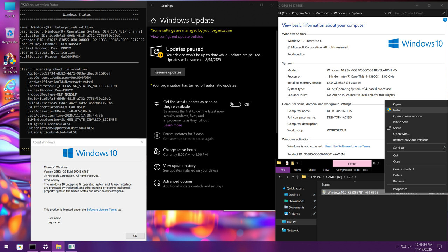Click the back arrow in File Explorer
The image size is (448, 252).
(x=280, y=177)
